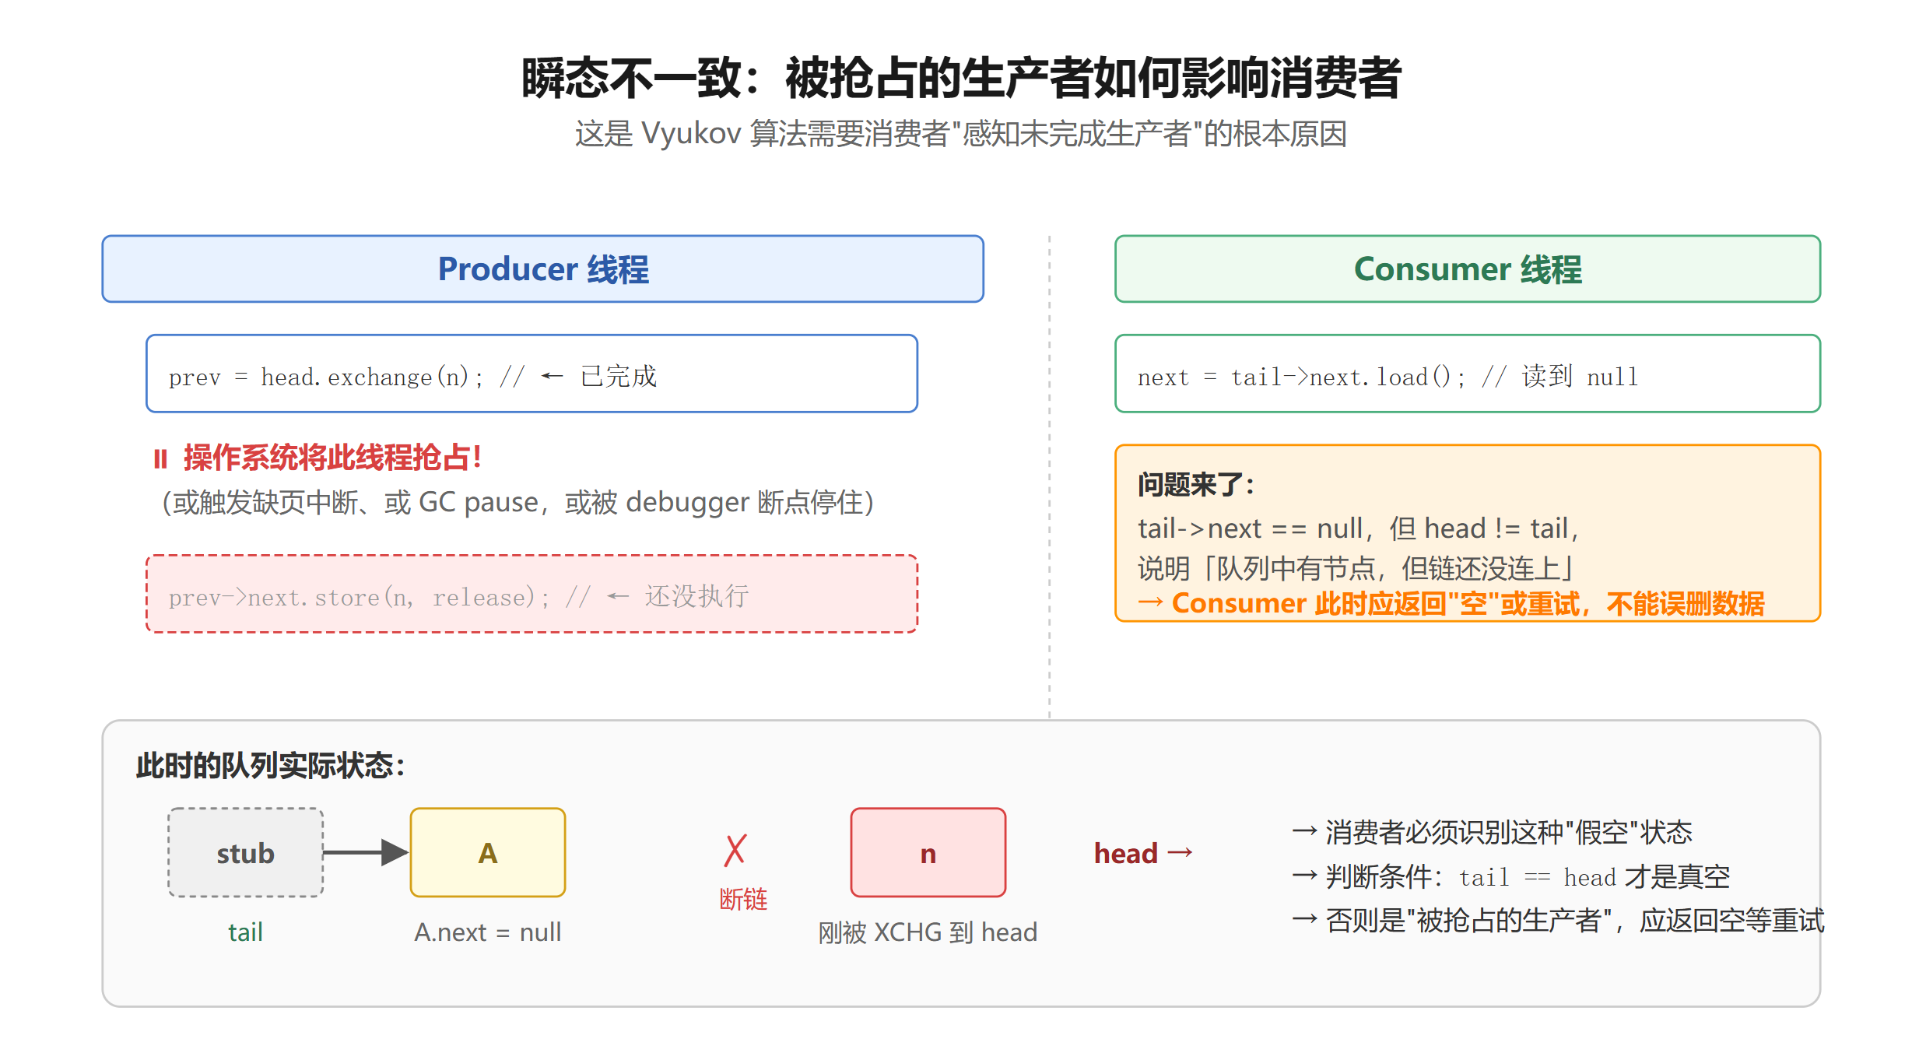Click the line 判断条件: tail == head 才是真空

pyautogui.click(x=1510, y=876)
